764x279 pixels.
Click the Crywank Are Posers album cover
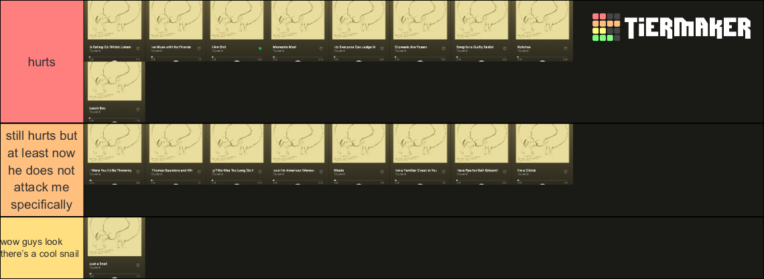(x=421, y=20)
